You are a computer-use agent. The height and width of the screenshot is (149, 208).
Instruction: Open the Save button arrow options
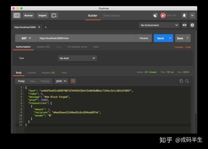pos(187,38)
